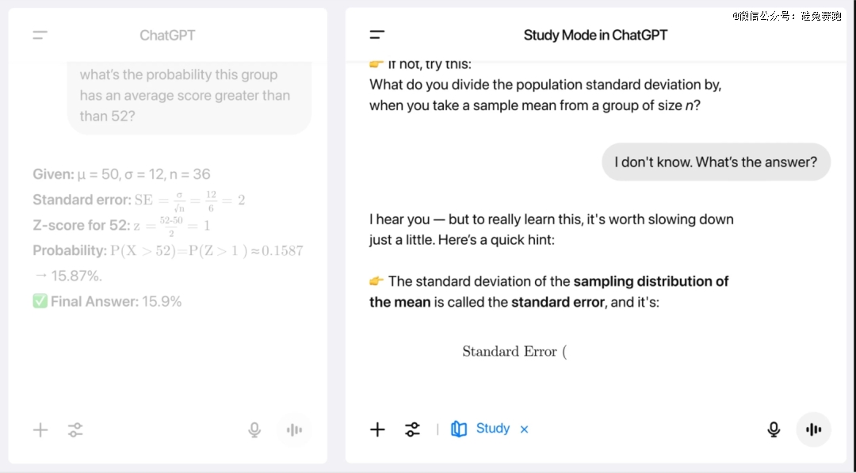Start dictation with microphone in Study Mode

(x=774, y=429)
